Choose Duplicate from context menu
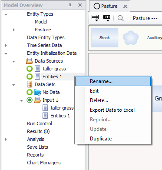Image resolution: width=162 pixels, height=170 pixels. [x=113, y=139]
